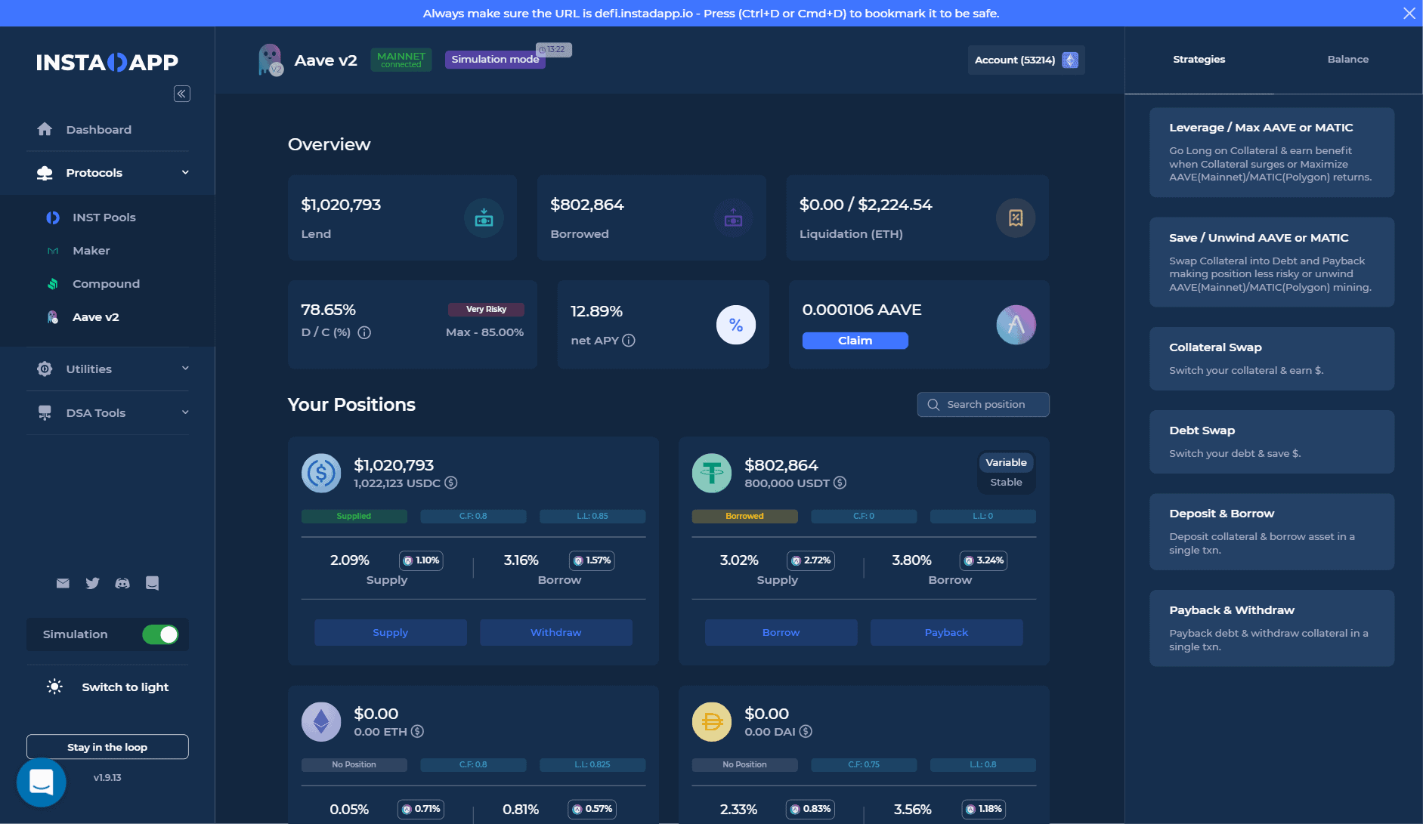Click the net APY percent icon

click(x=736, y=325)
